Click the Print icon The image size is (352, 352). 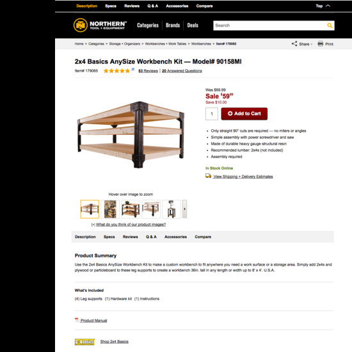321,44
